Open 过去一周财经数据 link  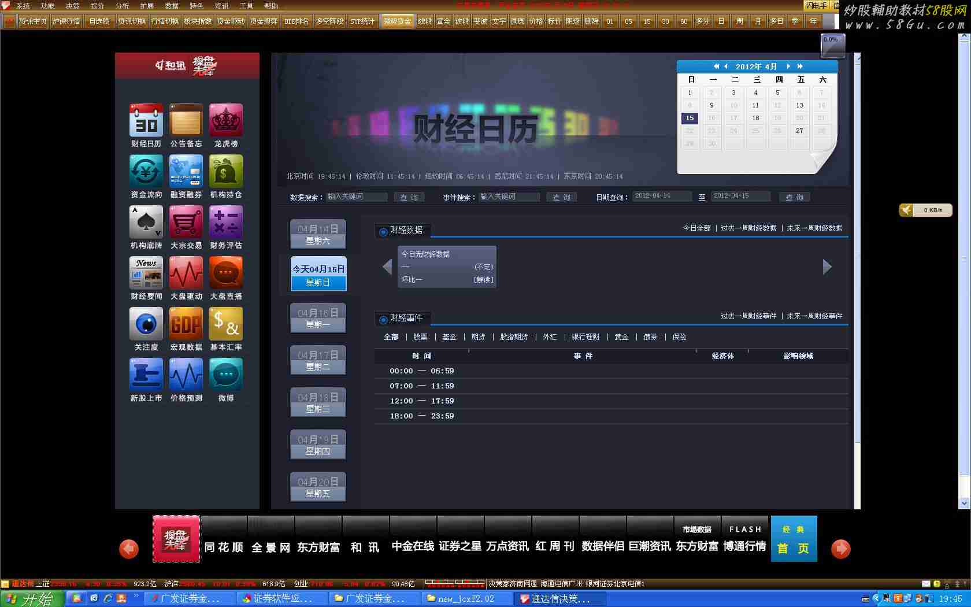(748, 228)
